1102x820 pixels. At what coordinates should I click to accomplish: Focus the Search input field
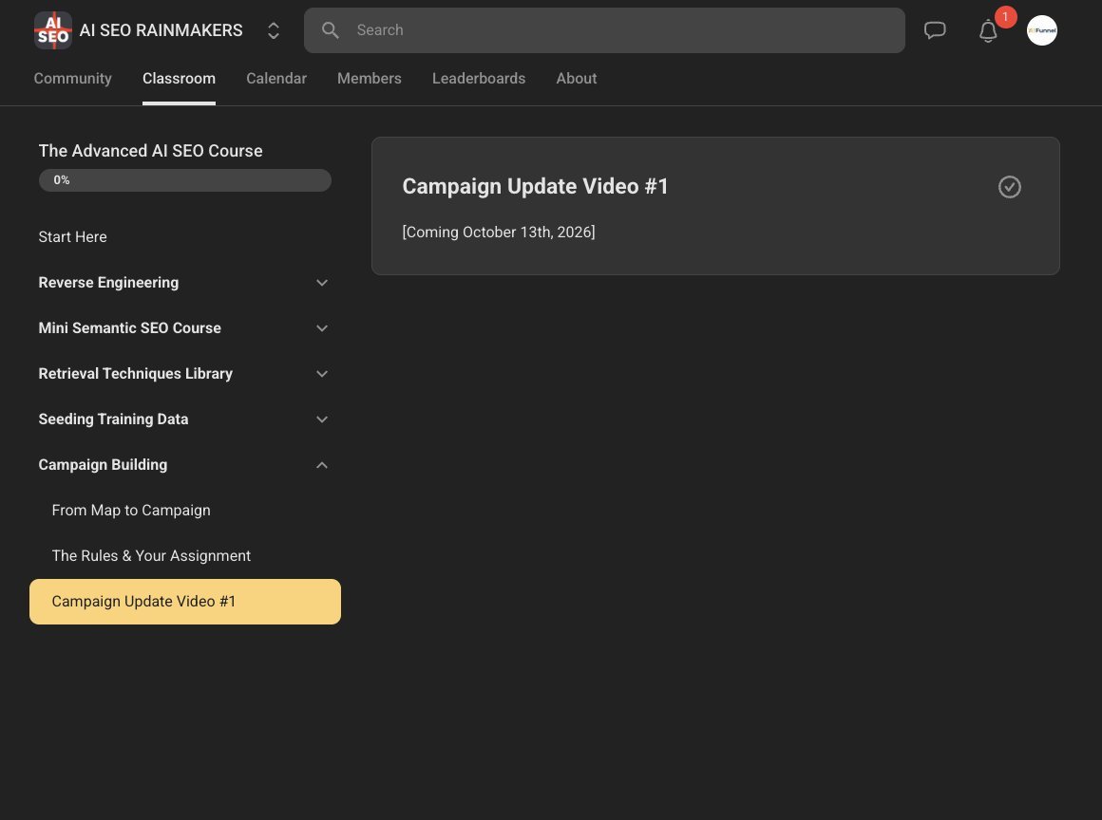pos(604,30)
